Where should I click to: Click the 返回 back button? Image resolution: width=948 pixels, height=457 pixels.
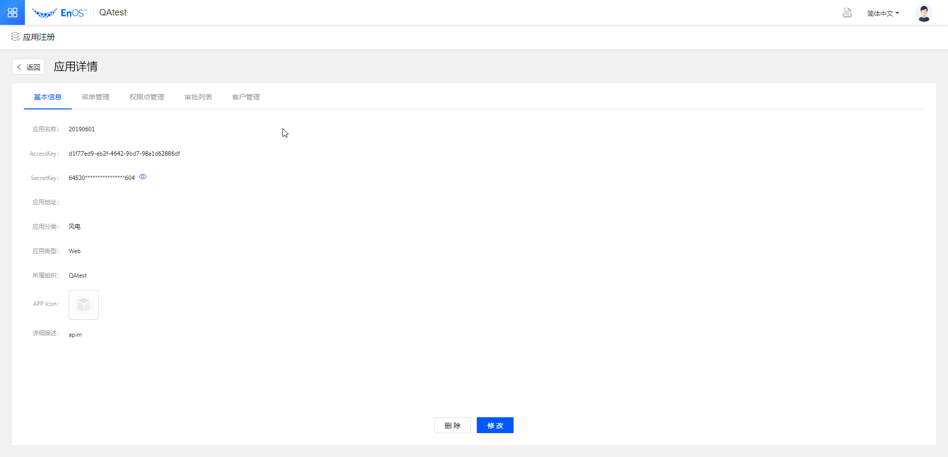pyautogui.click(x=28, y=67)
